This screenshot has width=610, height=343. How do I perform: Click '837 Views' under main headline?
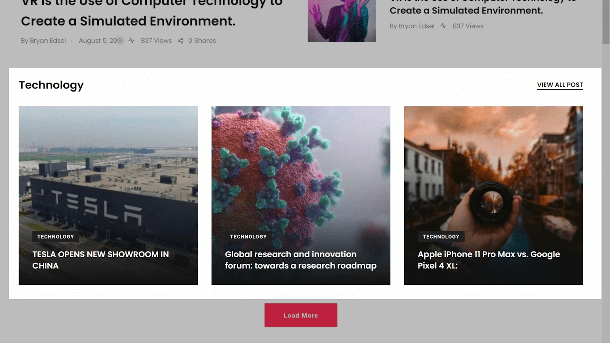(156, 40)
